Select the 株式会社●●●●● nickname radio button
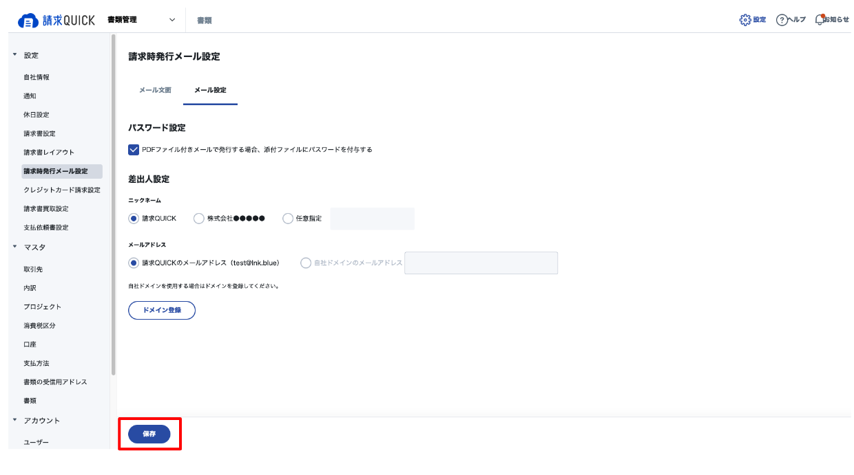This screenshot has height=475, width=854. click(x=199, y=219)
